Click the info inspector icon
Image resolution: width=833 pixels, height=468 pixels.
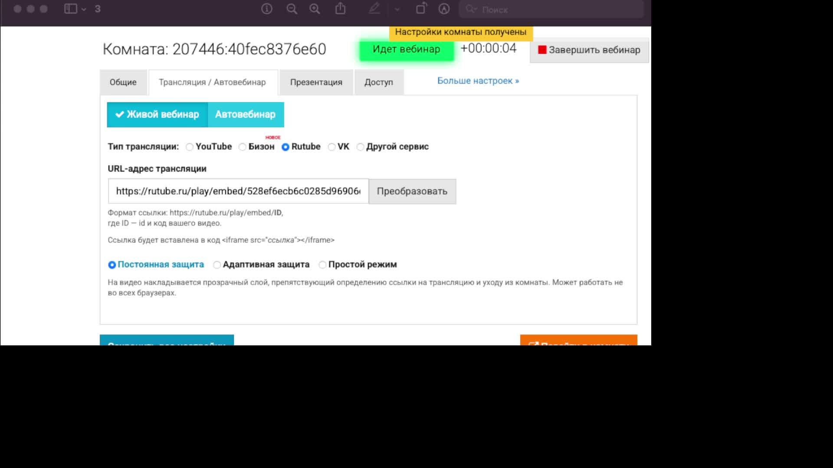pyautogui.click(x=266, y=9)
